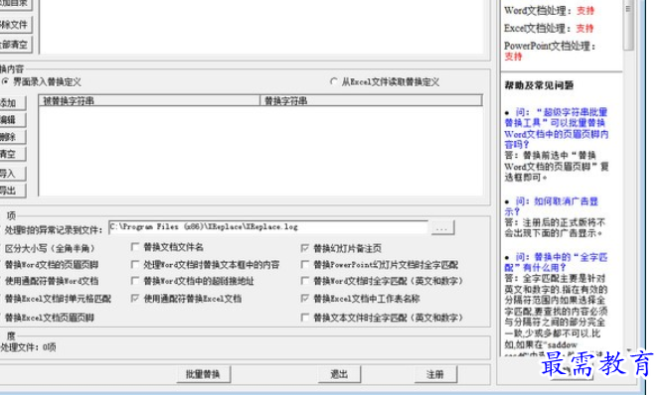Click 替换字符串 column header
The height and width of the screenshot is (395, 662).
[x=371, y=101]
